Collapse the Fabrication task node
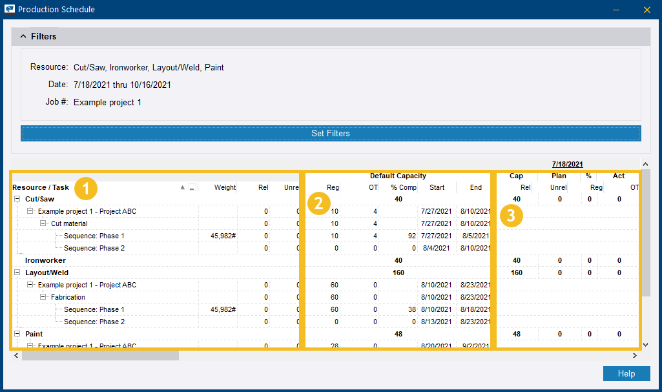The height and width of the screenshot is (392, 662). 41,297
